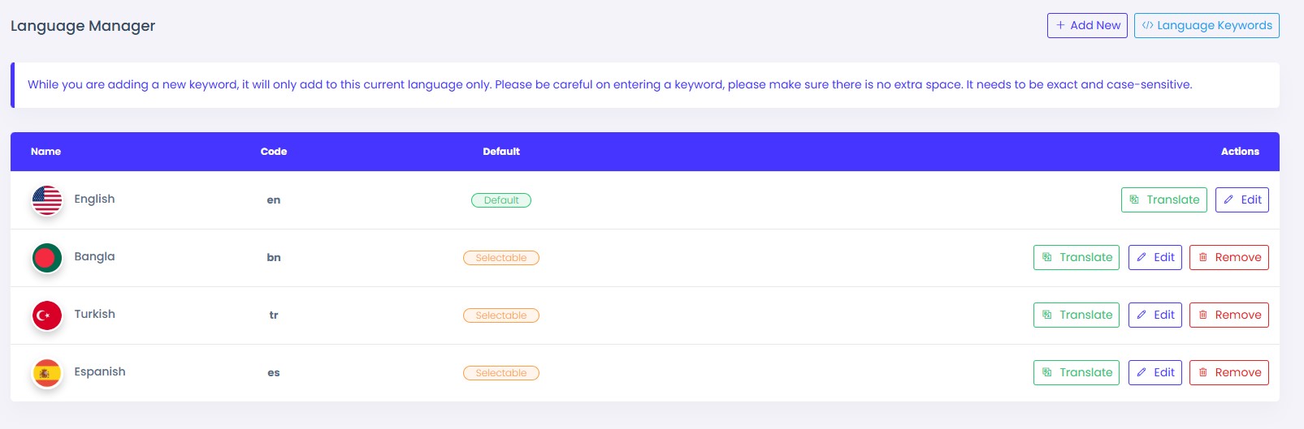Translate the Espanish language

1077,373
